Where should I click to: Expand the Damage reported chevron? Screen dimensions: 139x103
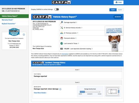tap(77, 22)
